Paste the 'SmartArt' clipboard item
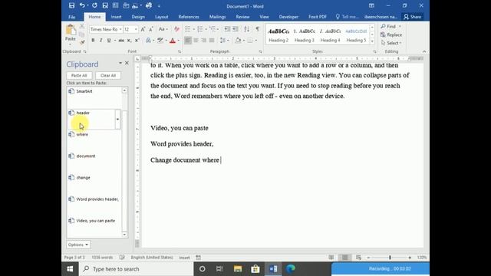 pos(94,97)
